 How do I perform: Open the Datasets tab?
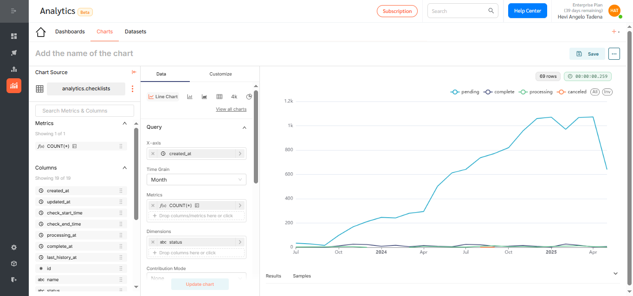click(x=136, y=32)
